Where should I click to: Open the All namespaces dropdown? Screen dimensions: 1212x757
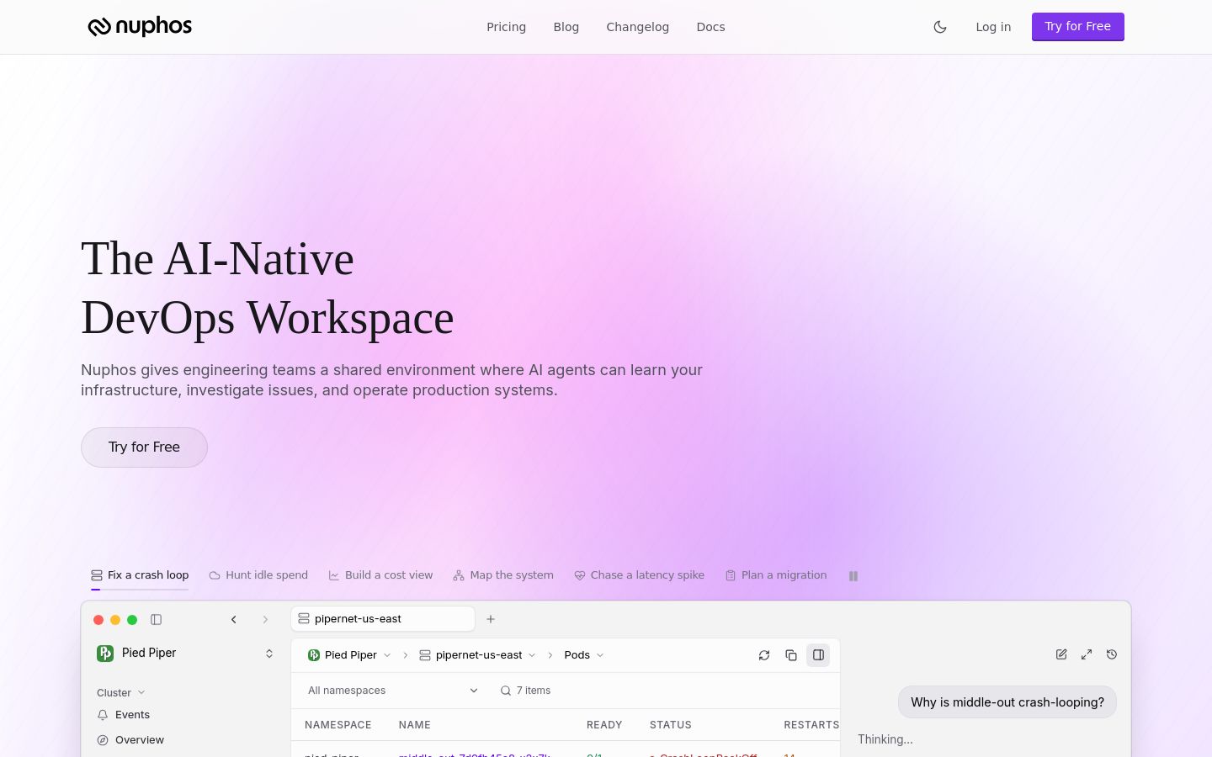(x=392, y=691)
